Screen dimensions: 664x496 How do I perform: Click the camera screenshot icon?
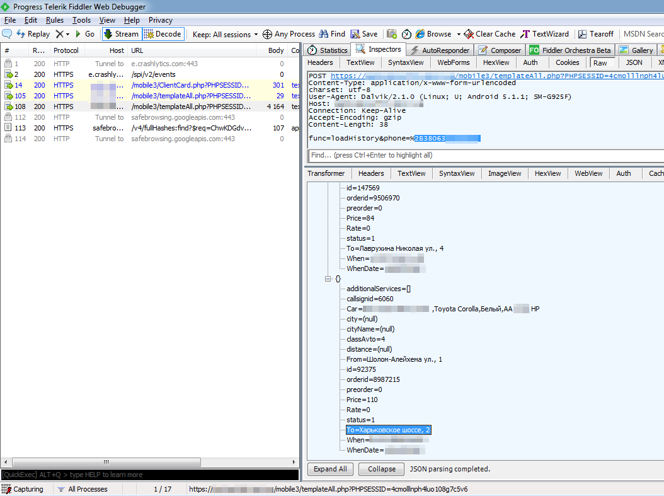(x=392, y=34)
